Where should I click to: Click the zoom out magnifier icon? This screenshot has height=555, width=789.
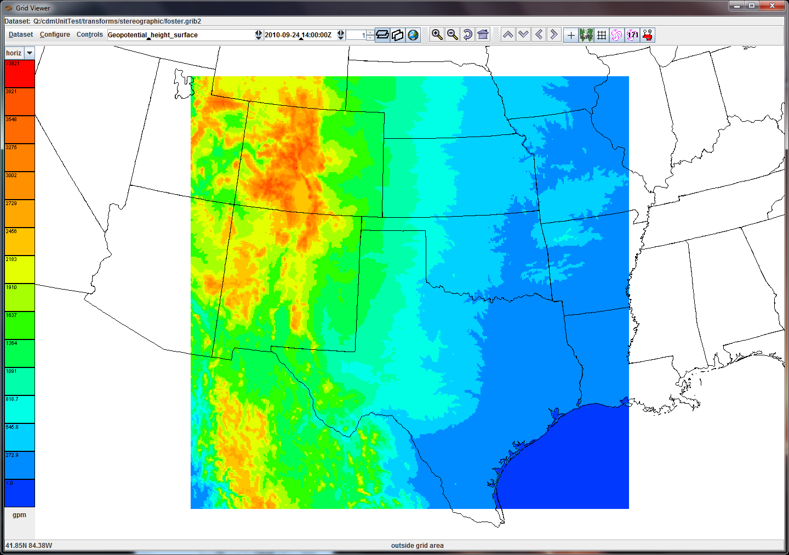pyautogui.click(x=452, y=35)
